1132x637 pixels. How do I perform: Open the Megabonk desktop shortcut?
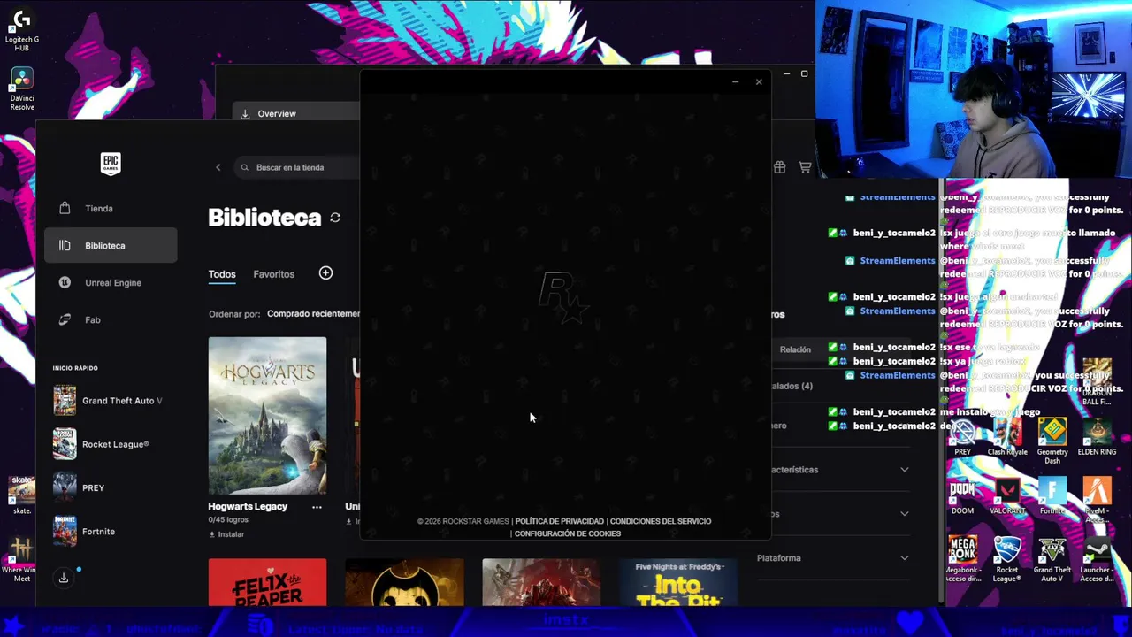[963, 559]
